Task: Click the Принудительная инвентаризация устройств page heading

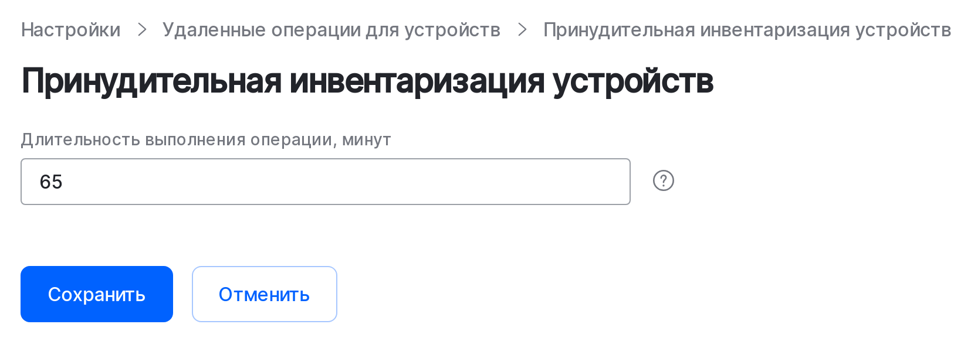Action: pos(367,80)
